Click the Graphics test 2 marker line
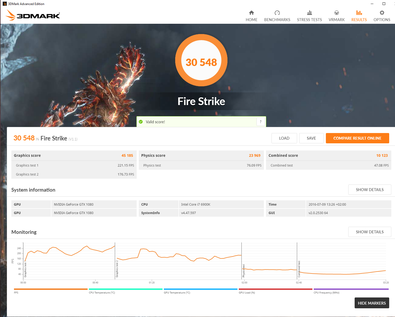Image resolution: width=395 pixels, height=317 pixels. 115,261
